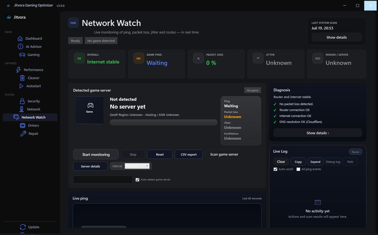
Task: Click the Network Watch monitor icon
Action: click(16, 117)
